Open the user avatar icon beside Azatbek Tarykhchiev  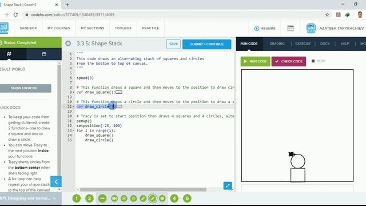tap(311, 28)
